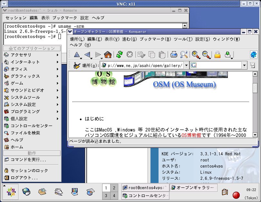Select ログアウト... in K menu
261x202 pixels.
32,178
